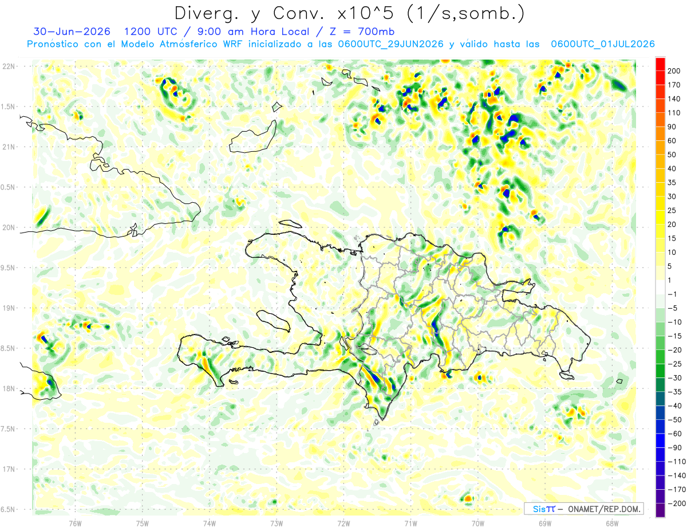Click the 8.5N latitude tick label
This screenshot has width=687, height=531.
tap(9, 348)
